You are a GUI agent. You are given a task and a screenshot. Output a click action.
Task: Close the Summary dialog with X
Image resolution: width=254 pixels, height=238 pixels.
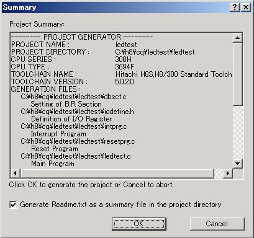click(x=246, y=7)
